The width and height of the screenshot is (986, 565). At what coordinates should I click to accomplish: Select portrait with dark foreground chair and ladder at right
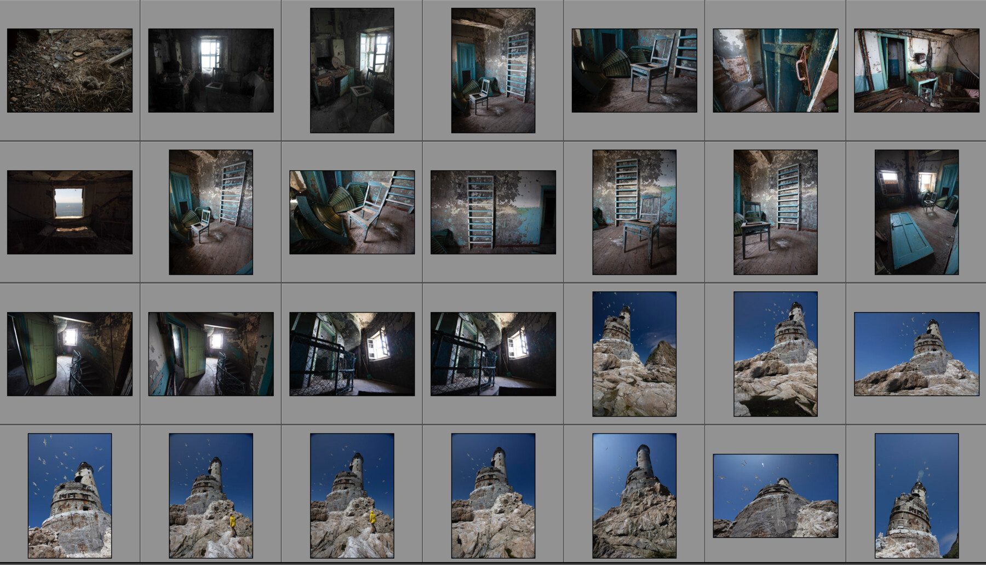[x=776, y=212]
